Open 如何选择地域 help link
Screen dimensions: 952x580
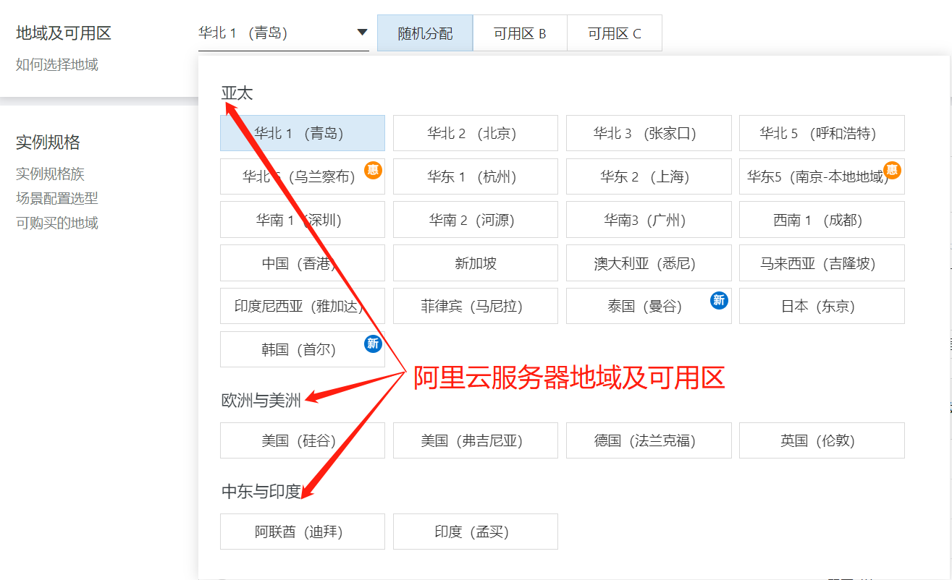click(57, 65)
